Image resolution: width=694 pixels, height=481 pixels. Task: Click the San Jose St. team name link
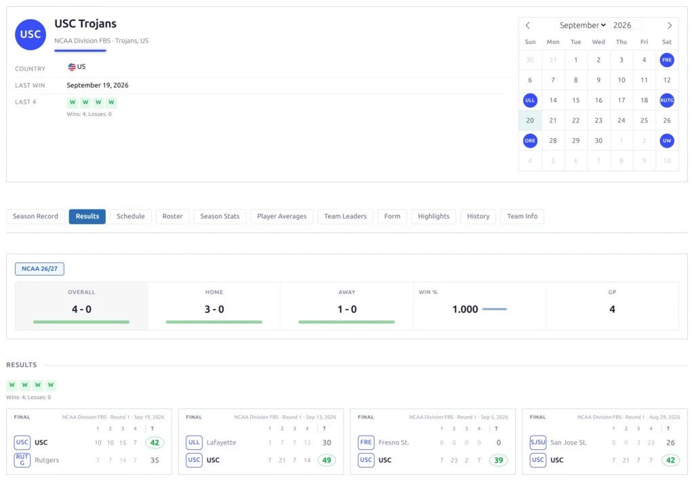[569, 442]
